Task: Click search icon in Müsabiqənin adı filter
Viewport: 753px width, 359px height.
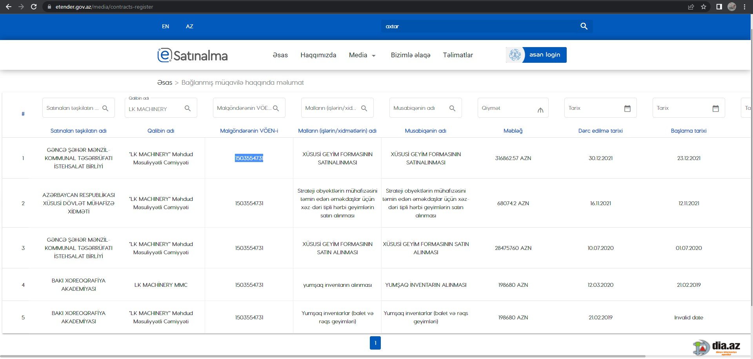Action: tap(452, 108)
